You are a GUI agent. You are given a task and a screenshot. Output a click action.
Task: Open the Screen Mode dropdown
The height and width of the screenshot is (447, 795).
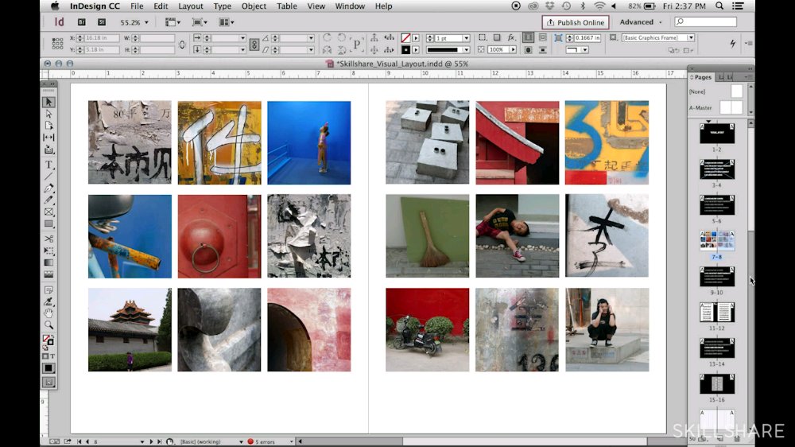point(200,22)
